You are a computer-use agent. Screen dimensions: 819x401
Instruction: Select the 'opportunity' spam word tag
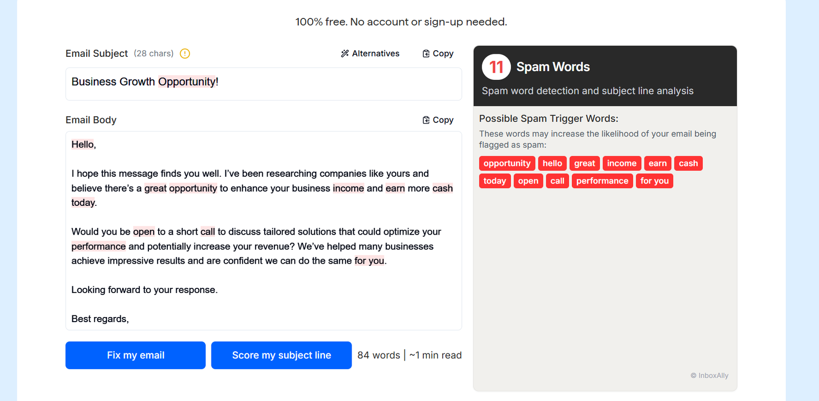[507, 163]
